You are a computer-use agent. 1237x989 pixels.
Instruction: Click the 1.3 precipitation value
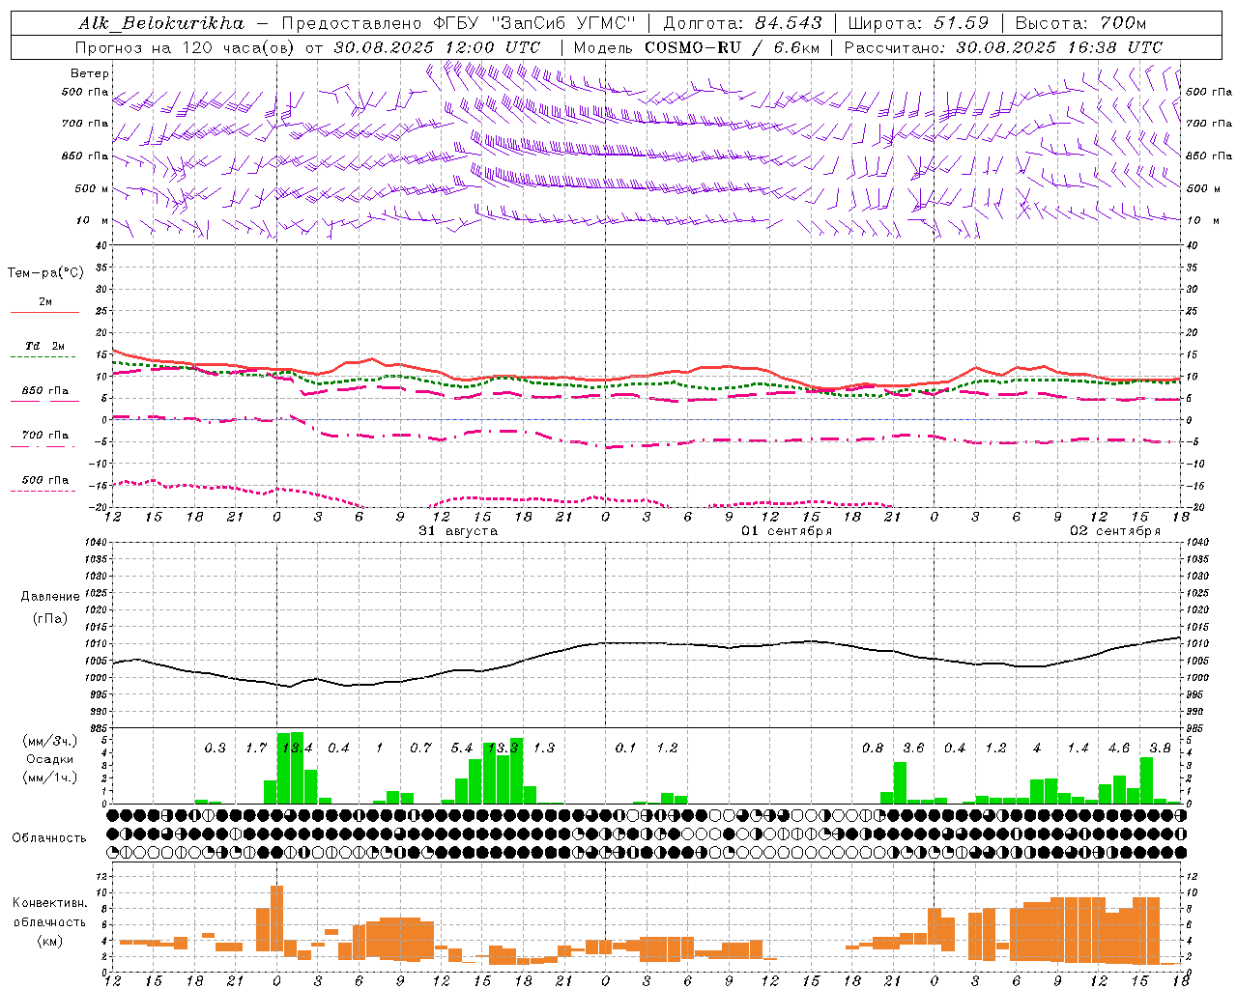(x=544, y=748)
